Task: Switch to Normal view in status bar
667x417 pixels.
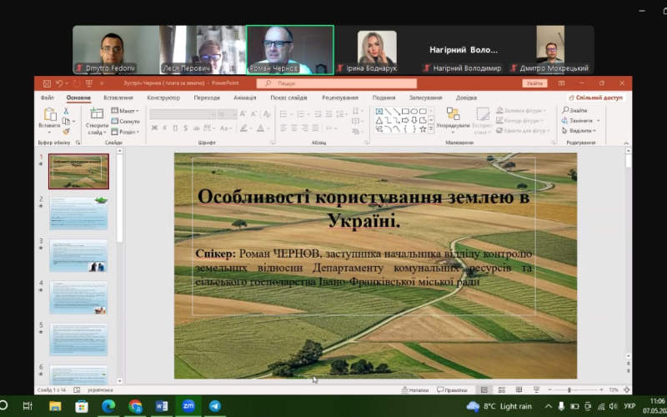Action: (484, 389)
